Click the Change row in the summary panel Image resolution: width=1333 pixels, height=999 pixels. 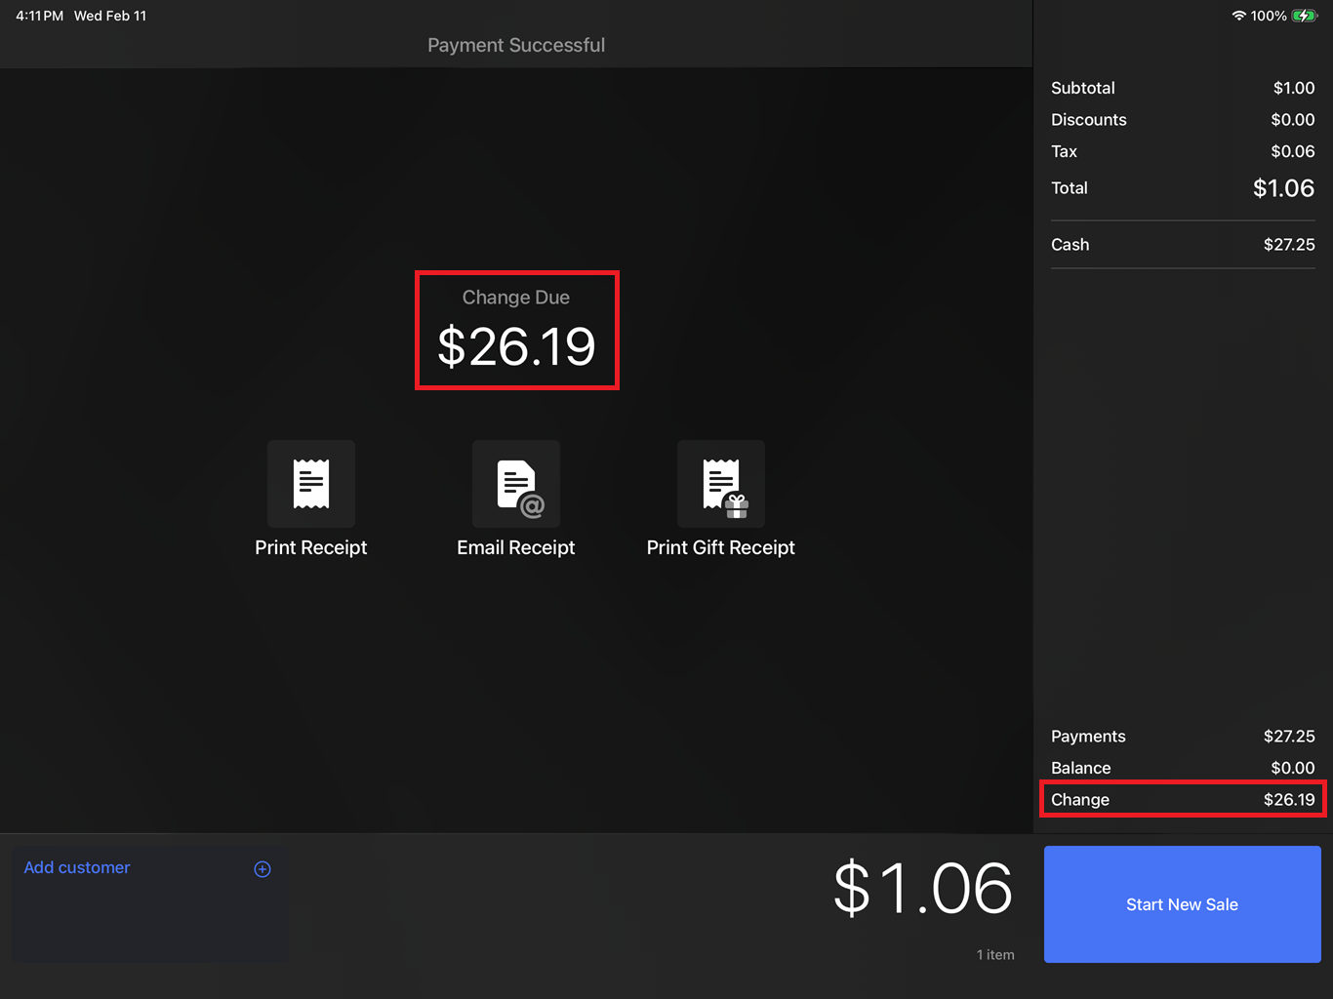coord(1183,799)
